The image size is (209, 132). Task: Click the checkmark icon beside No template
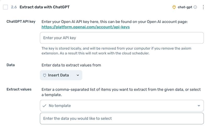pos(44,106)
